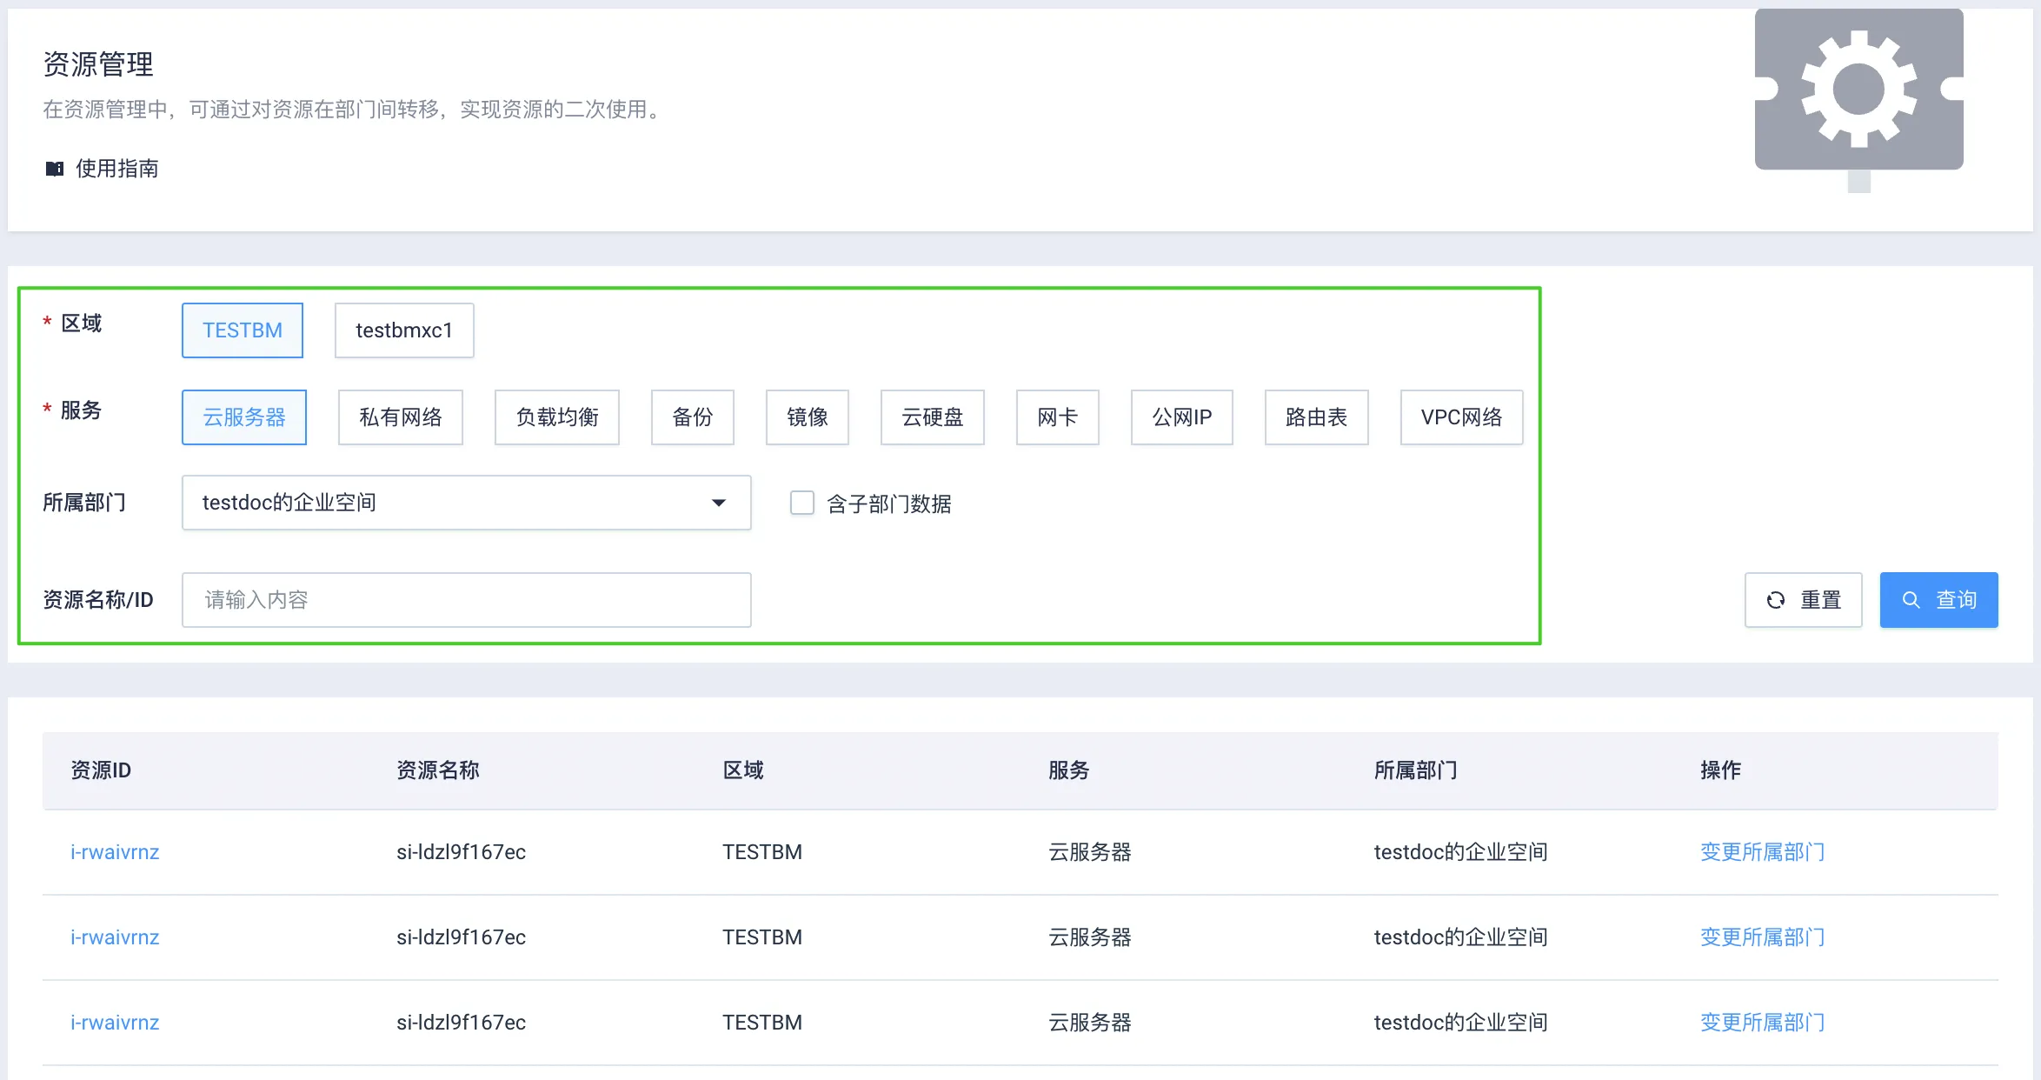Viewport: 2041px width, 1080px height.
Task: Select the 云硬盘 service filter
Action: (x=932, y=417)
